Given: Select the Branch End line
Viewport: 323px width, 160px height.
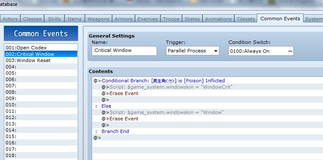Looking at the screenshot, I should coord(208,131).
